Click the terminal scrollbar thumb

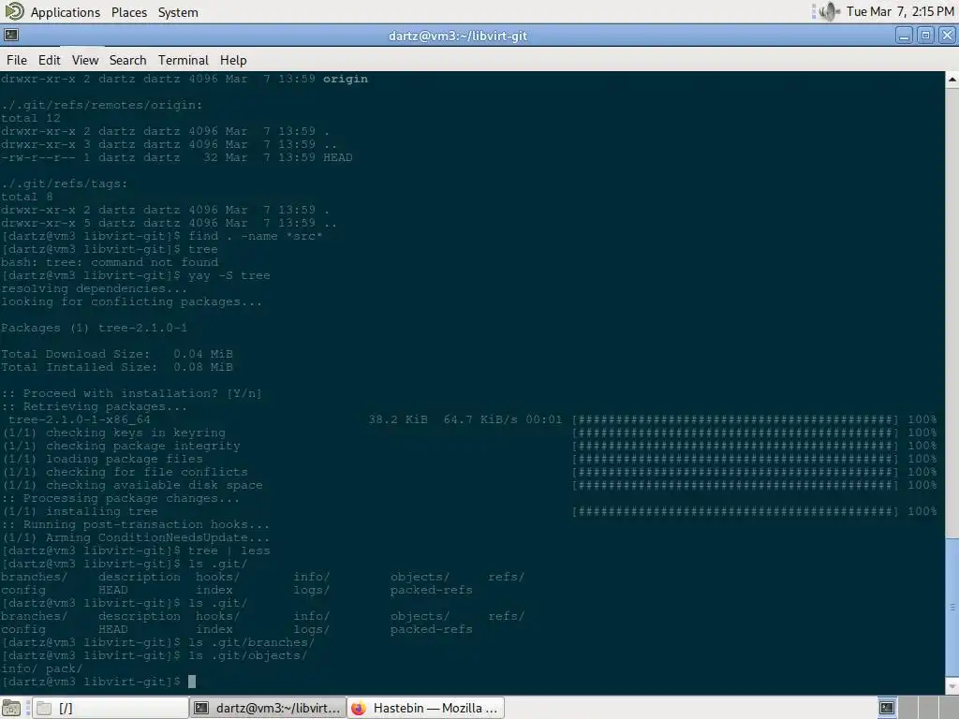952,607
